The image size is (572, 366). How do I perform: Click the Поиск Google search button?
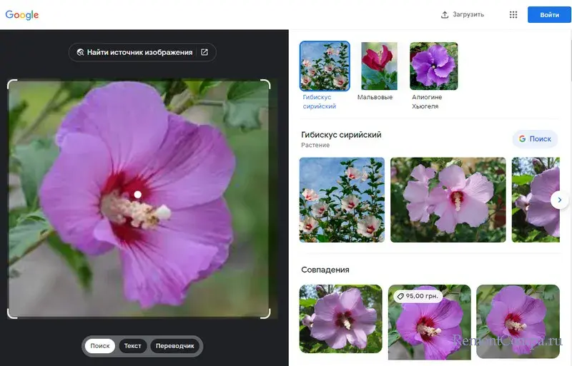pyautogui.click(x=535, y=138)
